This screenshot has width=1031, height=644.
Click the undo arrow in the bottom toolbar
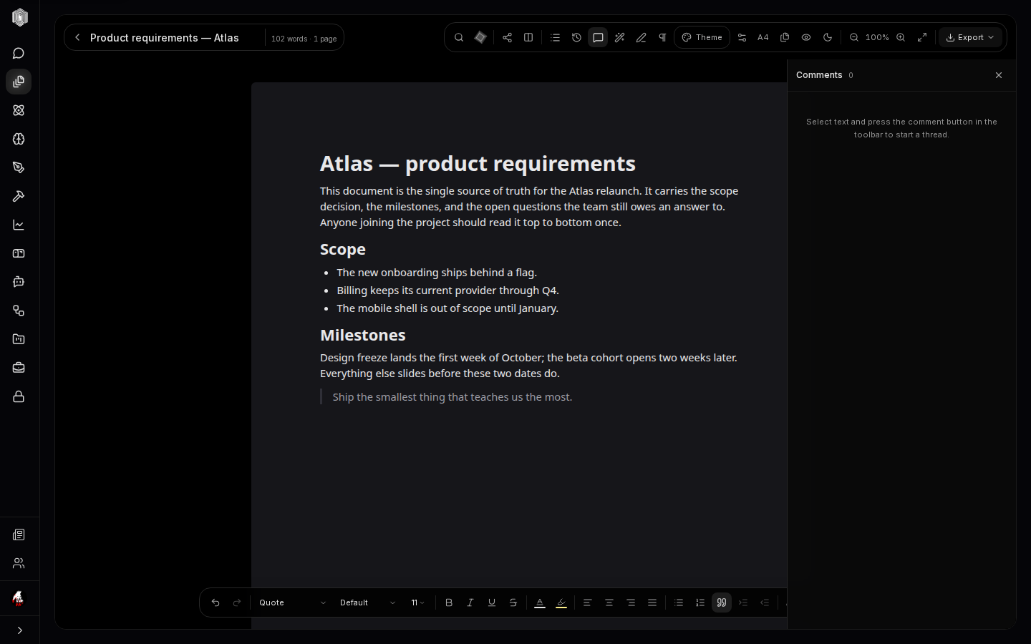(216, 602)
